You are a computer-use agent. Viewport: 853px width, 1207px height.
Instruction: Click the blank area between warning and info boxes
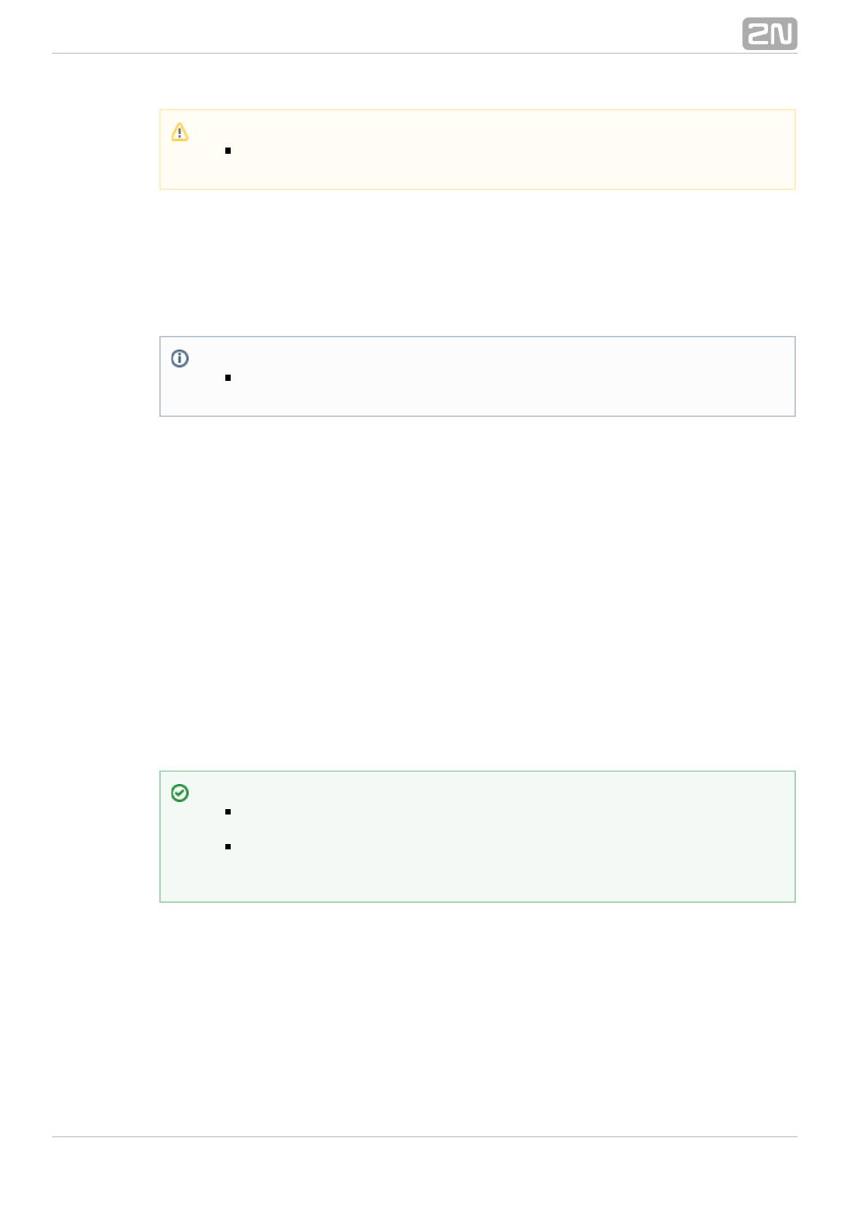point(477,263)
